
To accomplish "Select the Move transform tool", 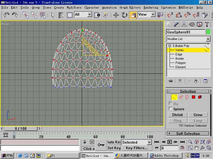I will pos(116,15).
